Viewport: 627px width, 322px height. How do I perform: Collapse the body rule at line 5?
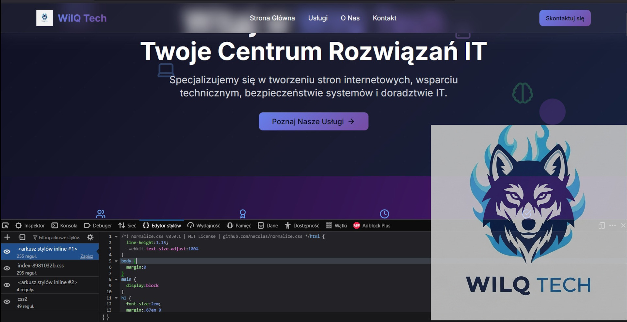117,261
